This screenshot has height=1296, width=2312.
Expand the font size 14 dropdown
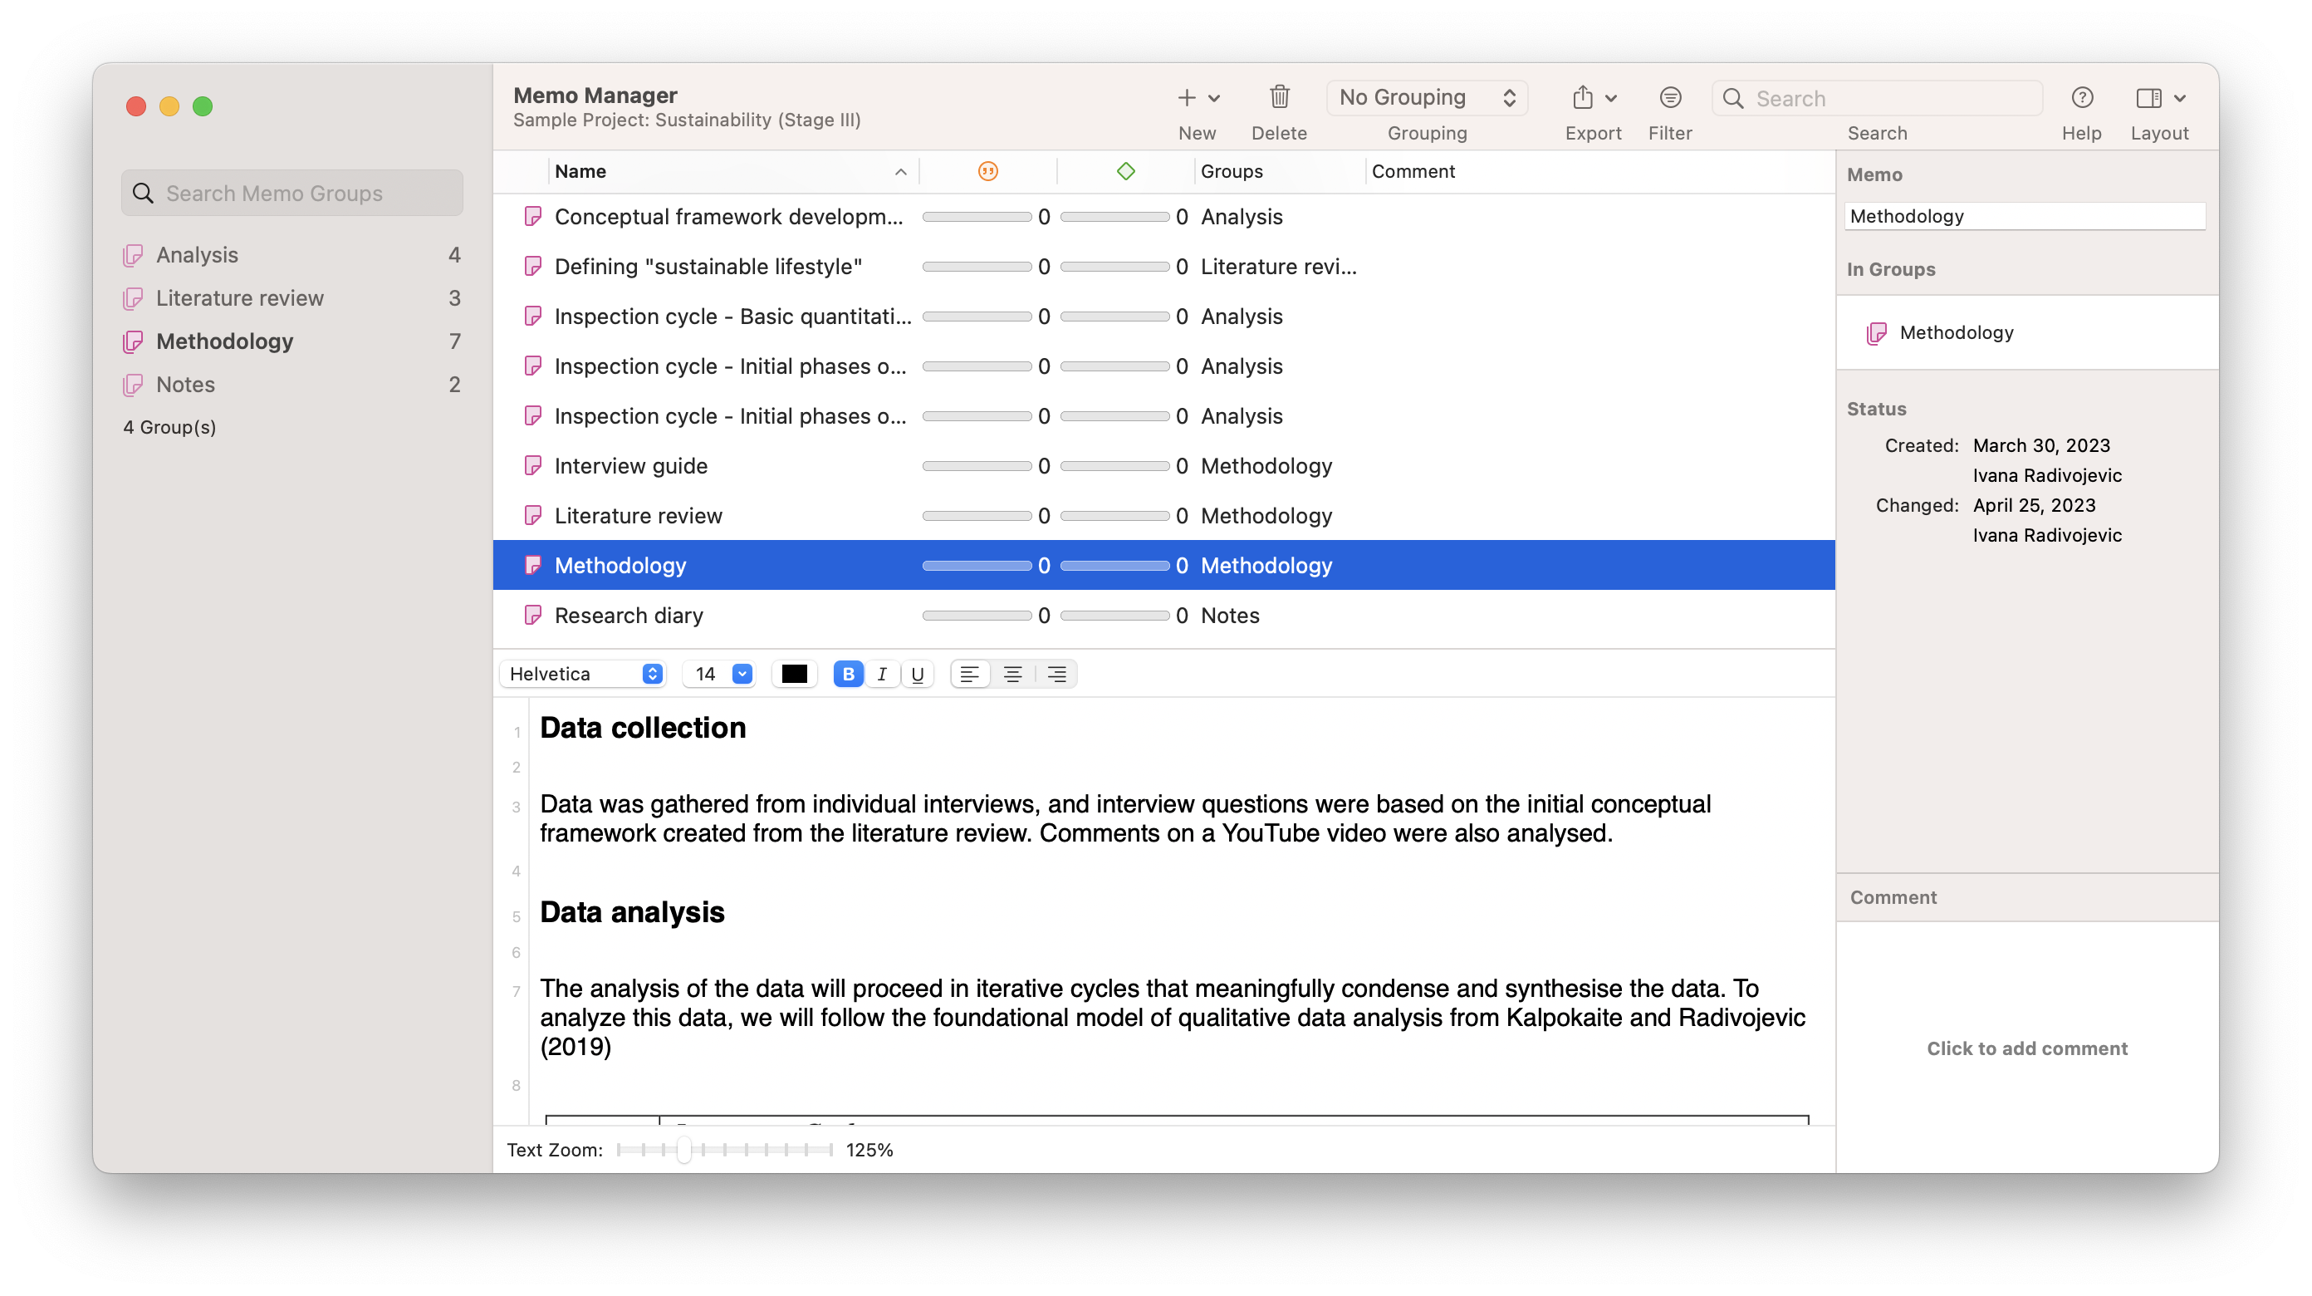pos(742,674)
